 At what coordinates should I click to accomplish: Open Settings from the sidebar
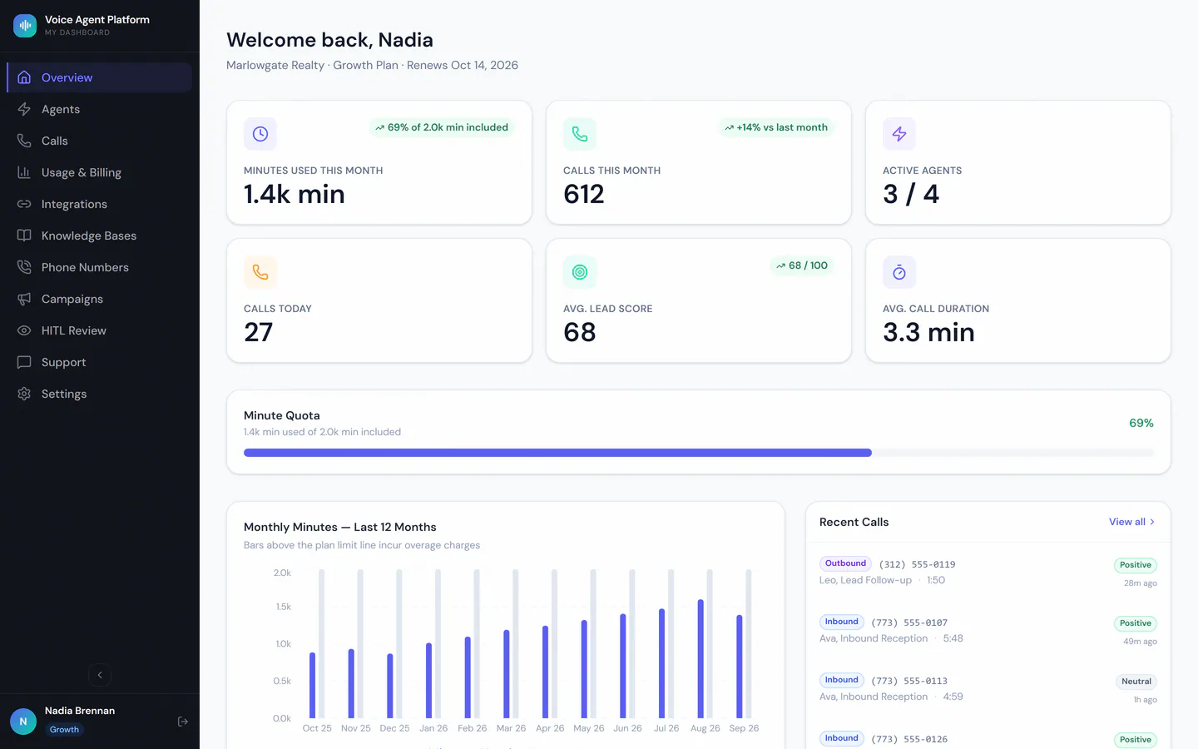(x=100, y=394)
